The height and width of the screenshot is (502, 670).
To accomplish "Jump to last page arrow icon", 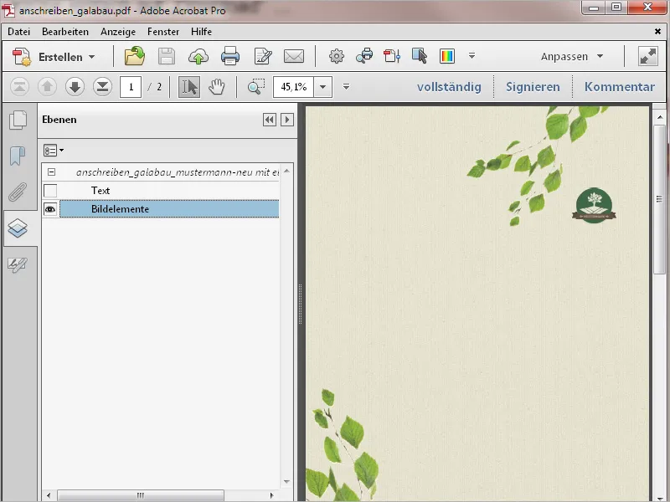I will click(102, 87).
